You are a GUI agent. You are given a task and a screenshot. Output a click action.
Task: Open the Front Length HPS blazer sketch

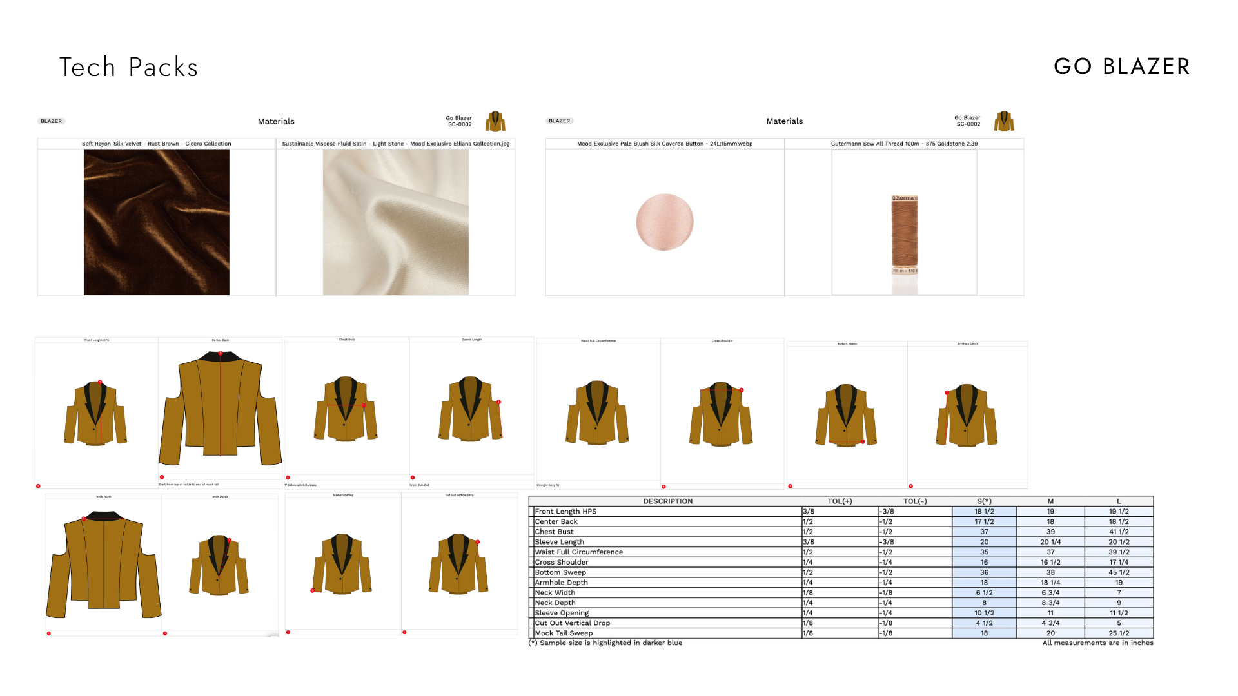95,413
